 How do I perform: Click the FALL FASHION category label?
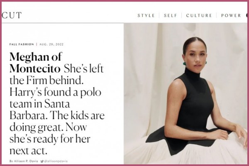tap(22, 44)
